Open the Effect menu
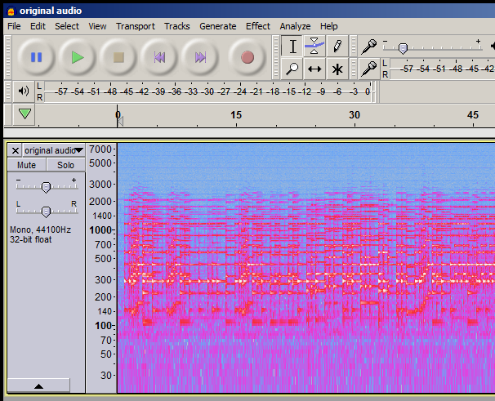Viewport: 495px width, 401px height. coord(258,26)
